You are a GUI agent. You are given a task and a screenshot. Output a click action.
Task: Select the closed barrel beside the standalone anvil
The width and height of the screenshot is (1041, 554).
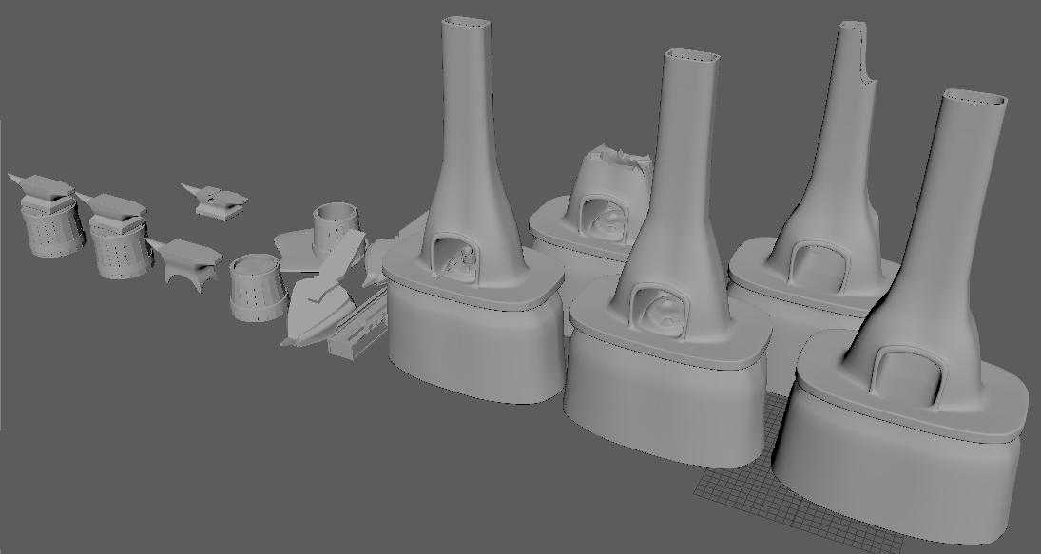[x=257, y=287]
